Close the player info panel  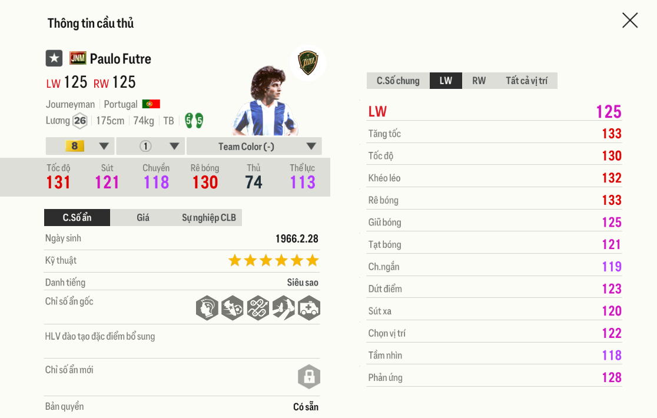pos(630,21)
